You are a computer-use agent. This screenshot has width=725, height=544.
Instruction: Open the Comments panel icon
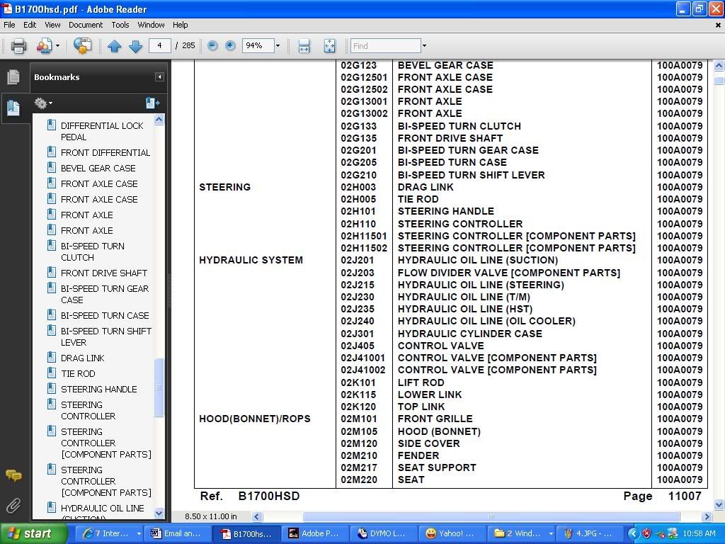[13, 475]
